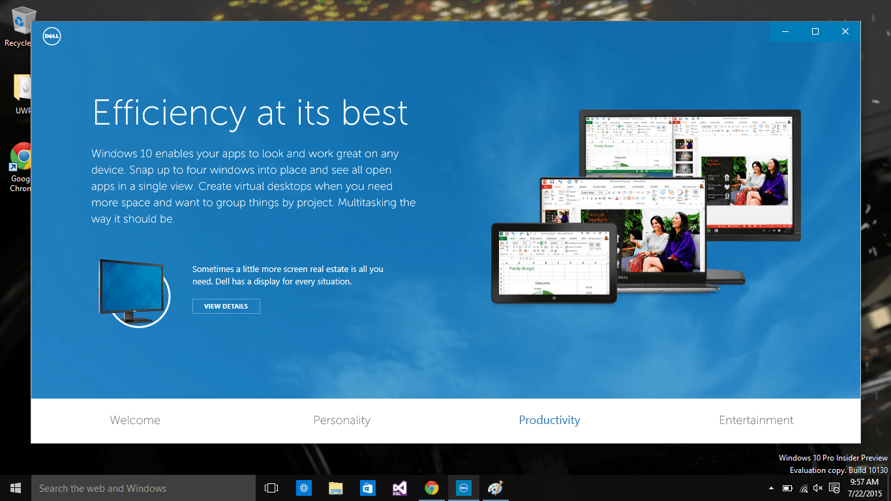Viewport: 891px width, 501px height.
Task: Launch Visual Studio Pro from the taskbar
Action: click(399, 487)
